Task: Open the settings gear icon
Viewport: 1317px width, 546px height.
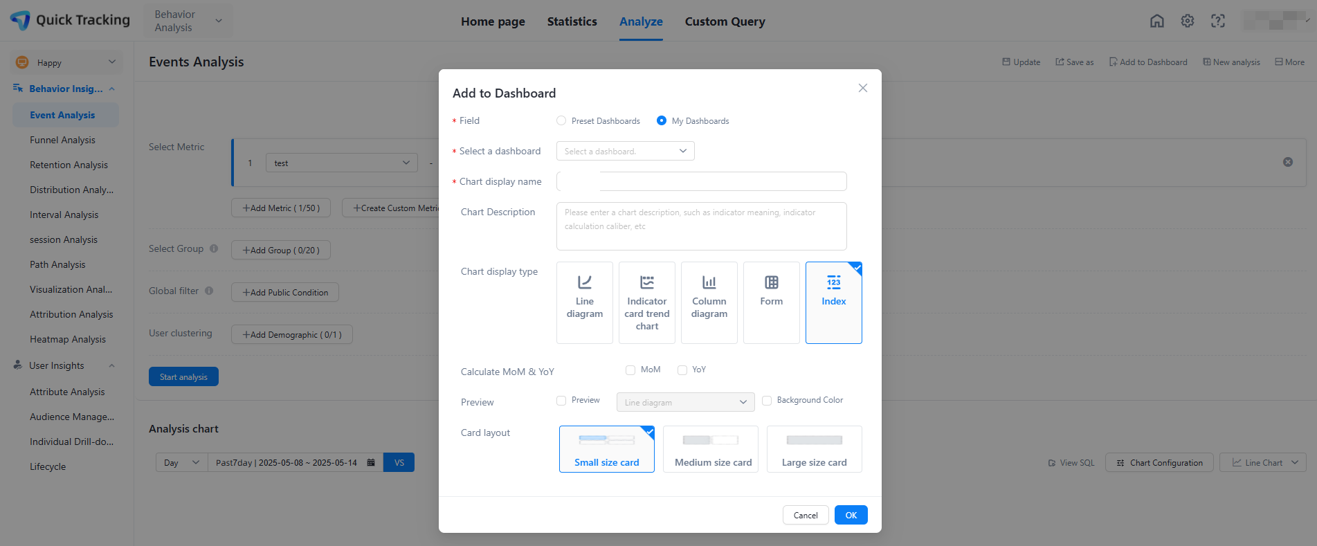Action: point(1188,21)
